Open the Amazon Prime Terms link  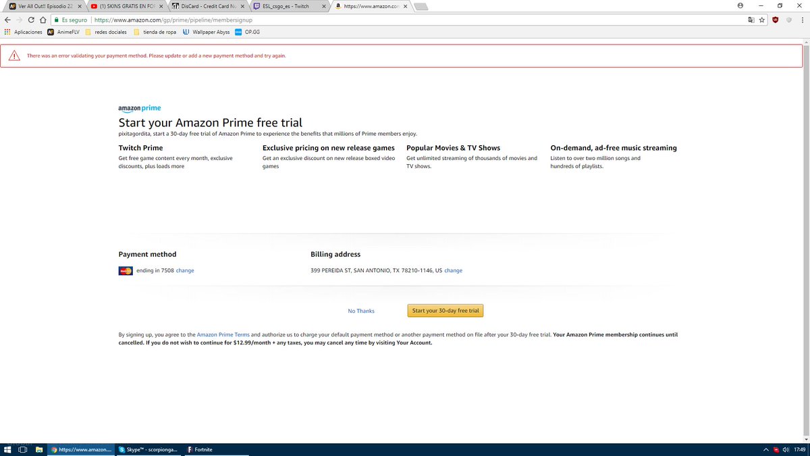click(x=223, y=334)
